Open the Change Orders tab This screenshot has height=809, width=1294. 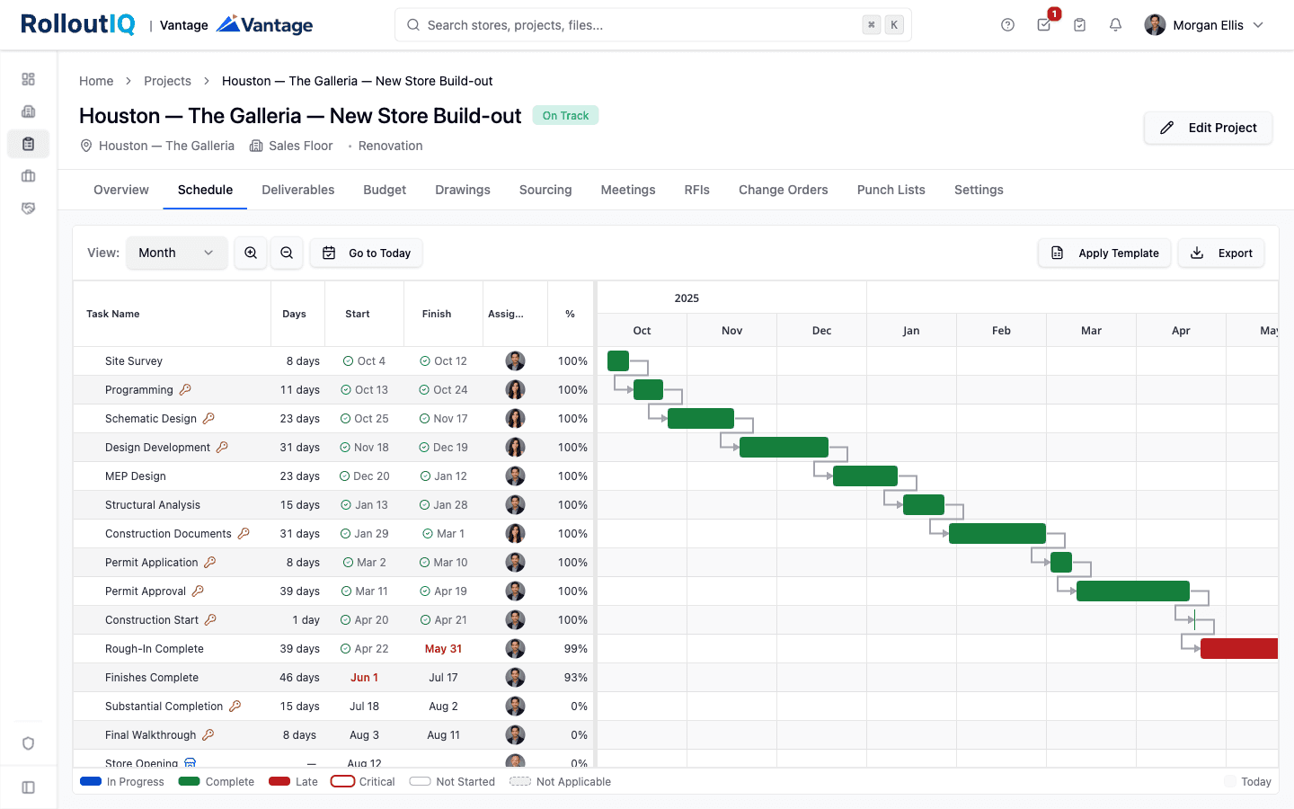(x=784, y=190)
